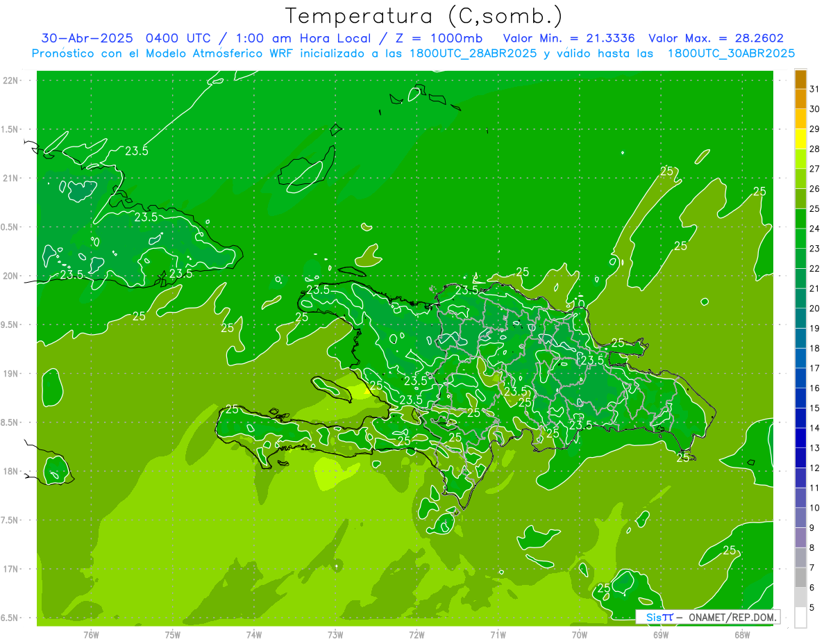Click the purple swatch between 9 and 10
Image resolution: width=833 pixels, height=644 pixels.
click(x=800, y=518)
